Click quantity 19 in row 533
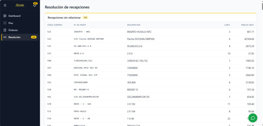 (x=229, y=54)
